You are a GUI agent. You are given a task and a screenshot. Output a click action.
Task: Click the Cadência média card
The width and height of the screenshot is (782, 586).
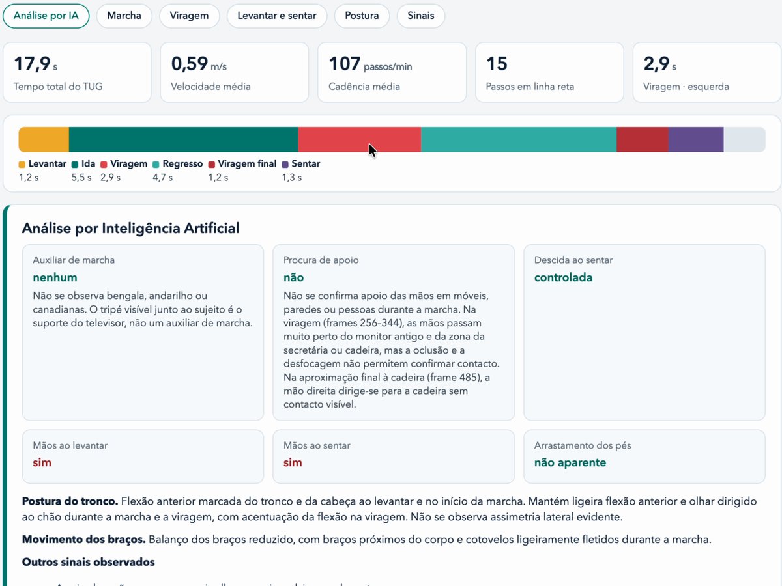click(x=392, y=72)
